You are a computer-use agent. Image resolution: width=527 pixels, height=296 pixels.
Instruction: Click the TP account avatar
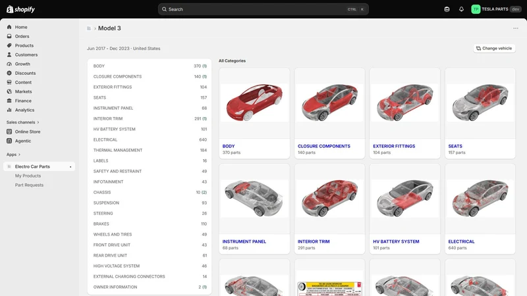(x=476, y=9)
